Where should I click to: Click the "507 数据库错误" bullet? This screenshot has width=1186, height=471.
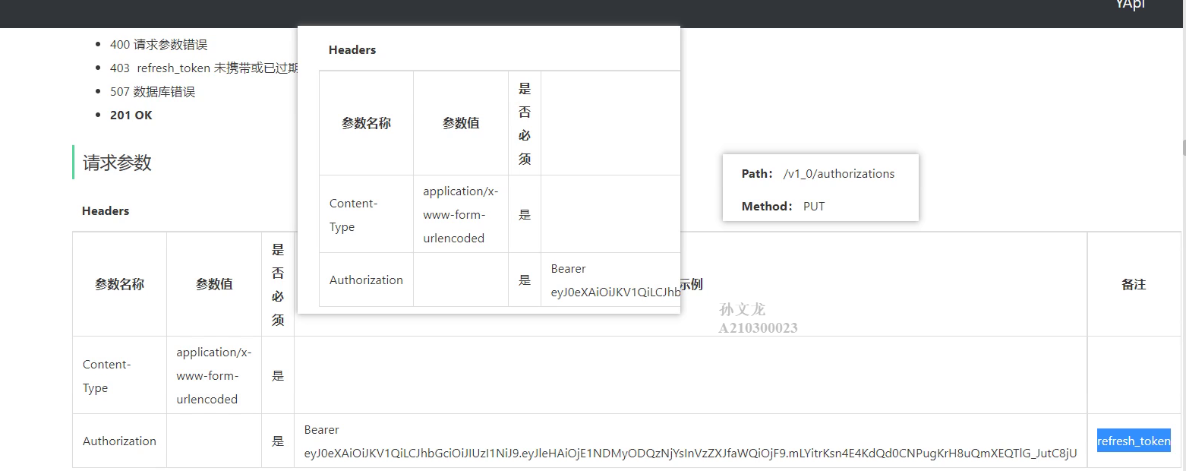tap(152, 92)
